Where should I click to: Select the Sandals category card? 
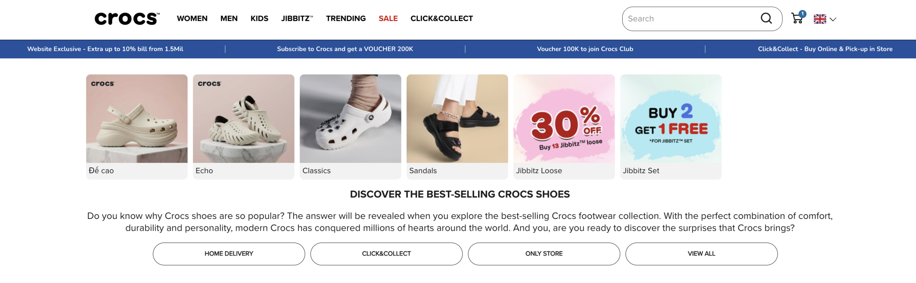(457, 127)
